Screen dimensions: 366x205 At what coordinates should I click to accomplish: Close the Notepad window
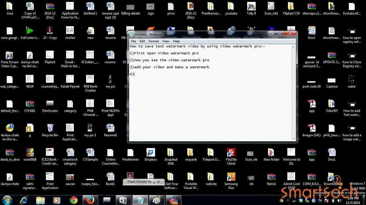tap(290, 34)
